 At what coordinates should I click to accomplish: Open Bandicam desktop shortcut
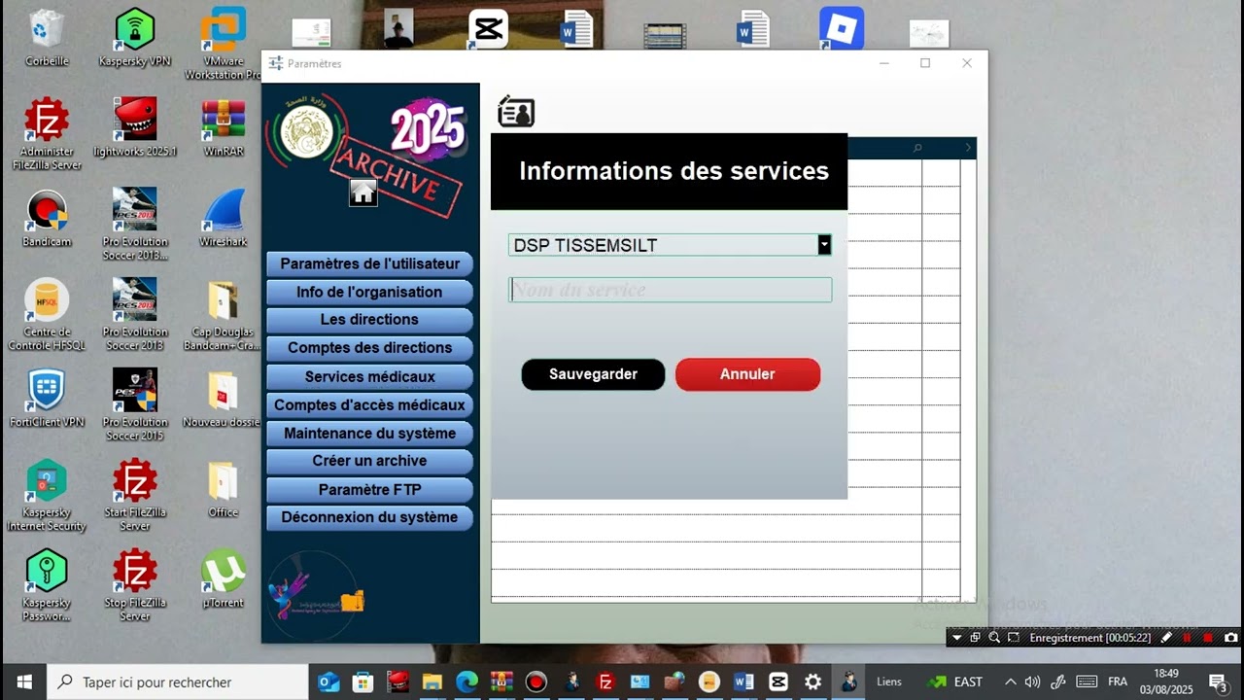click(47, 218)
